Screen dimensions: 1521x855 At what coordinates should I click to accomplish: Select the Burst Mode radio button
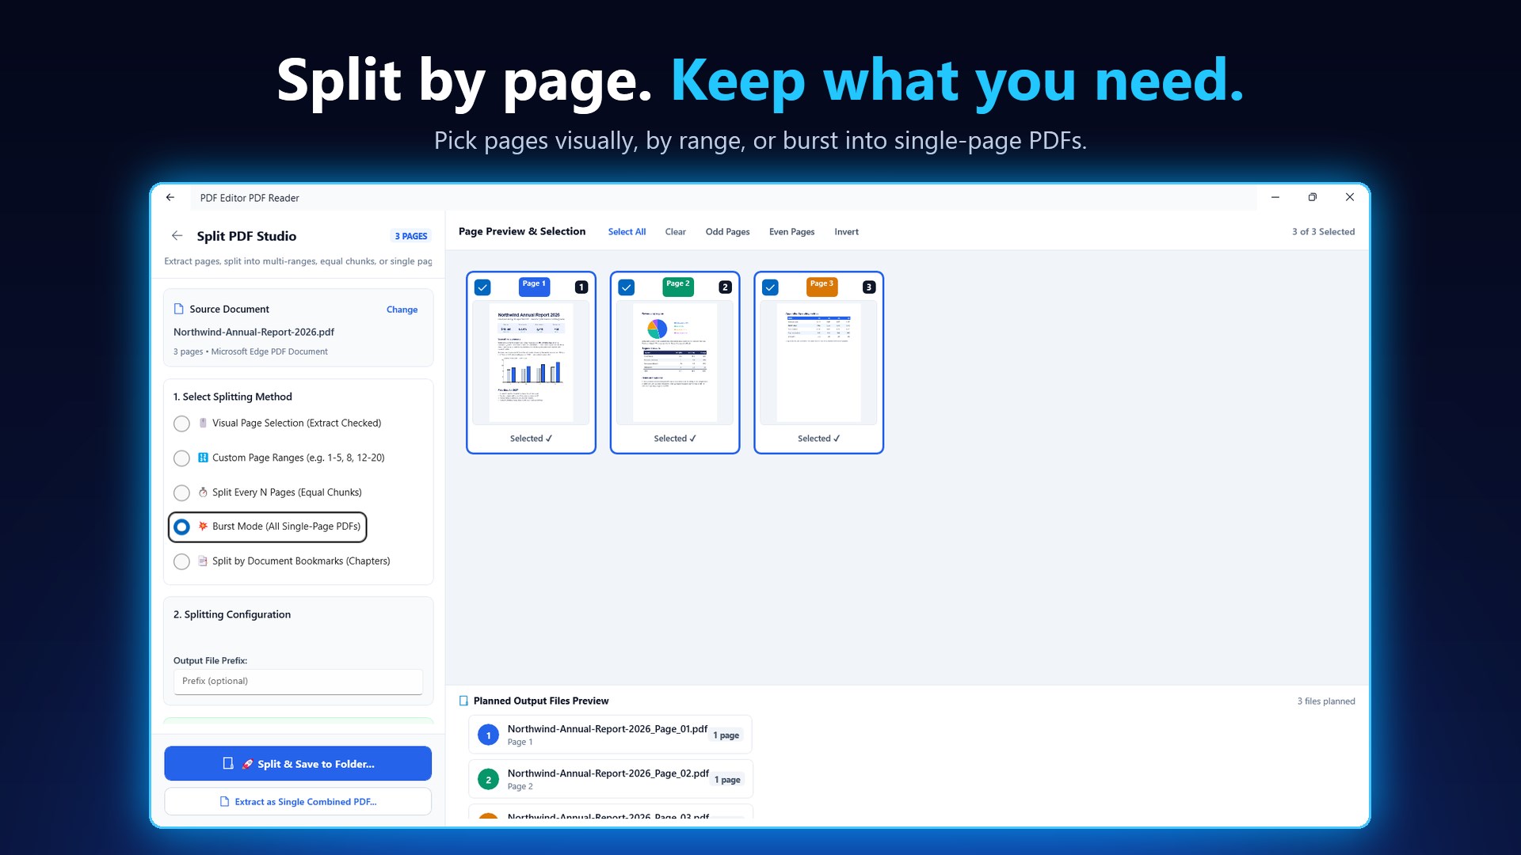click(x=181, y=527)
